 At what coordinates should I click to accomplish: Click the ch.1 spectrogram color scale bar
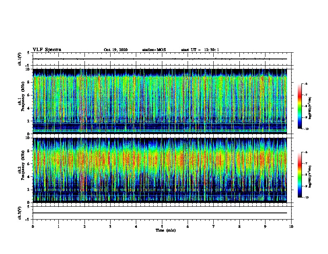click(300, 106)
